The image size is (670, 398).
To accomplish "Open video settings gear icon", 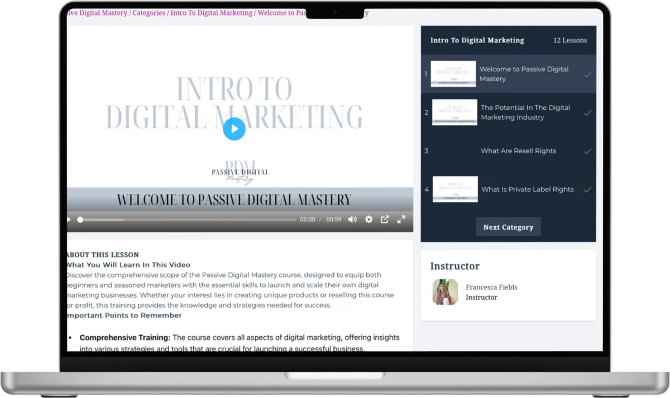I will click(x=368, y=220).
